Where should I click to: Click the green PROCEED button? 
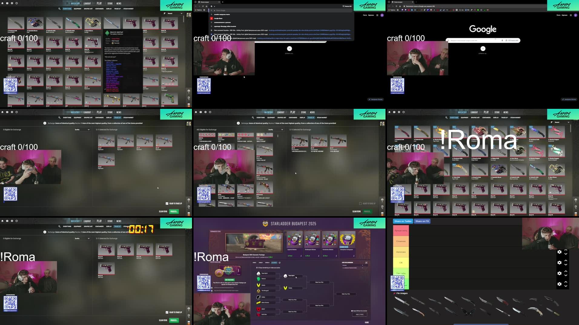point(174,211)
